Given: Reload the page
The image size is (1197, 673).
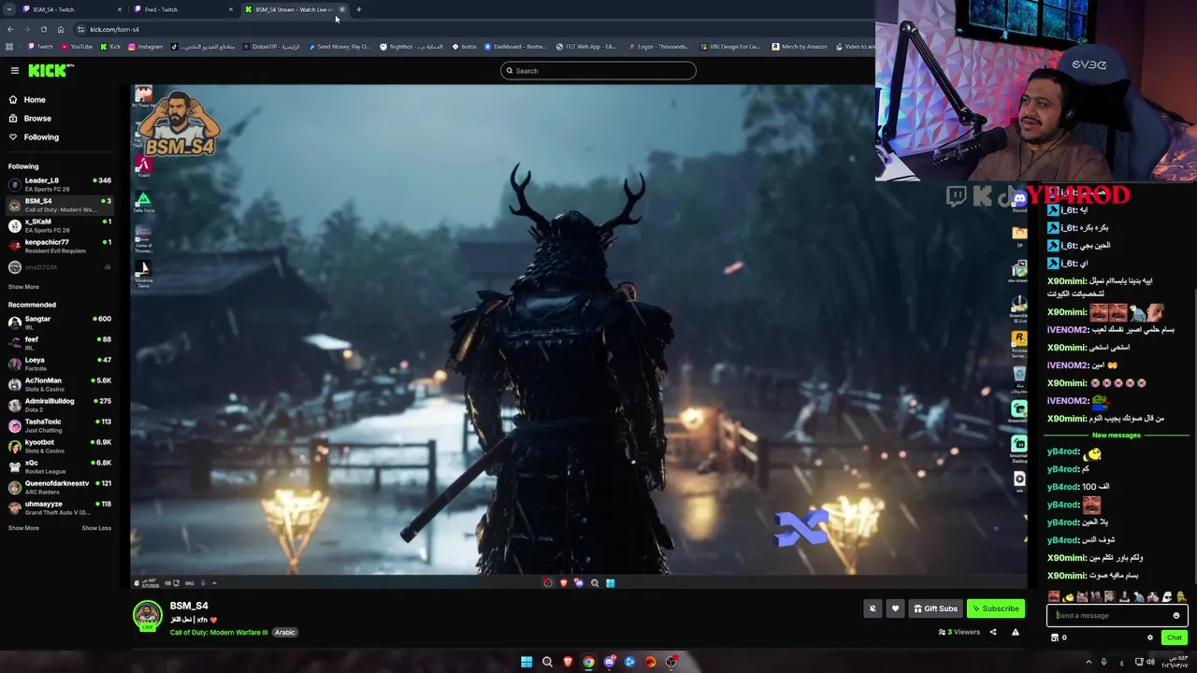Looking at the screenshot, I should pyautogui.click(x=43, y=29).
